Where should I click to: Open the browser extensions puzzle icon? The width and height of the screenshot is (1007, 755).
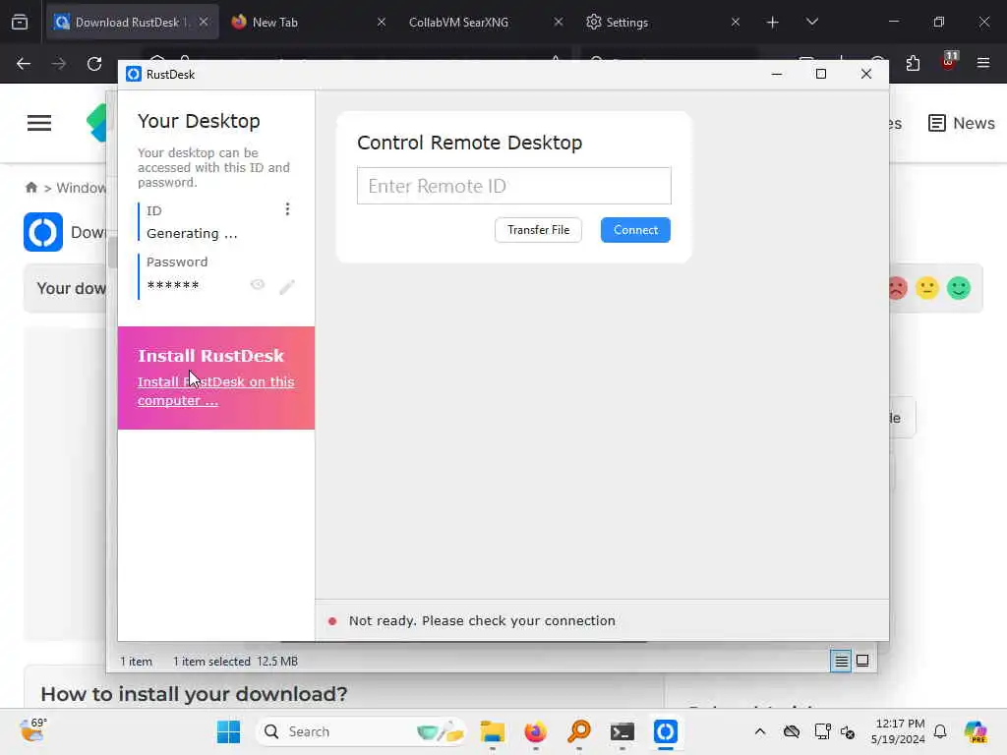tap(913, 63)
